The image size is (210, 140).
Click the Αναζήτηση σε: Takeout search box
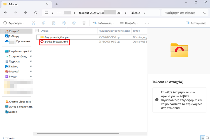coord(183,13)
